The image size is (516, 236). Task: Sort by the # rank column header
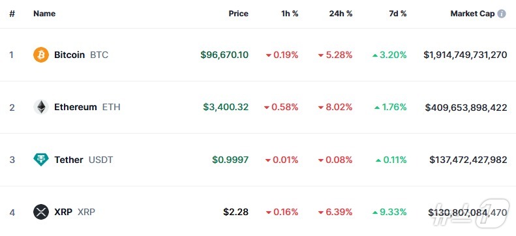[12, 14]
